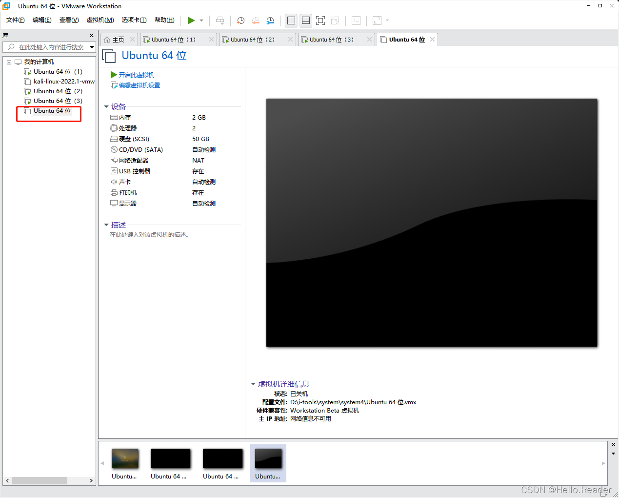Click the console view toolbar icon

[x=356, y=21]
